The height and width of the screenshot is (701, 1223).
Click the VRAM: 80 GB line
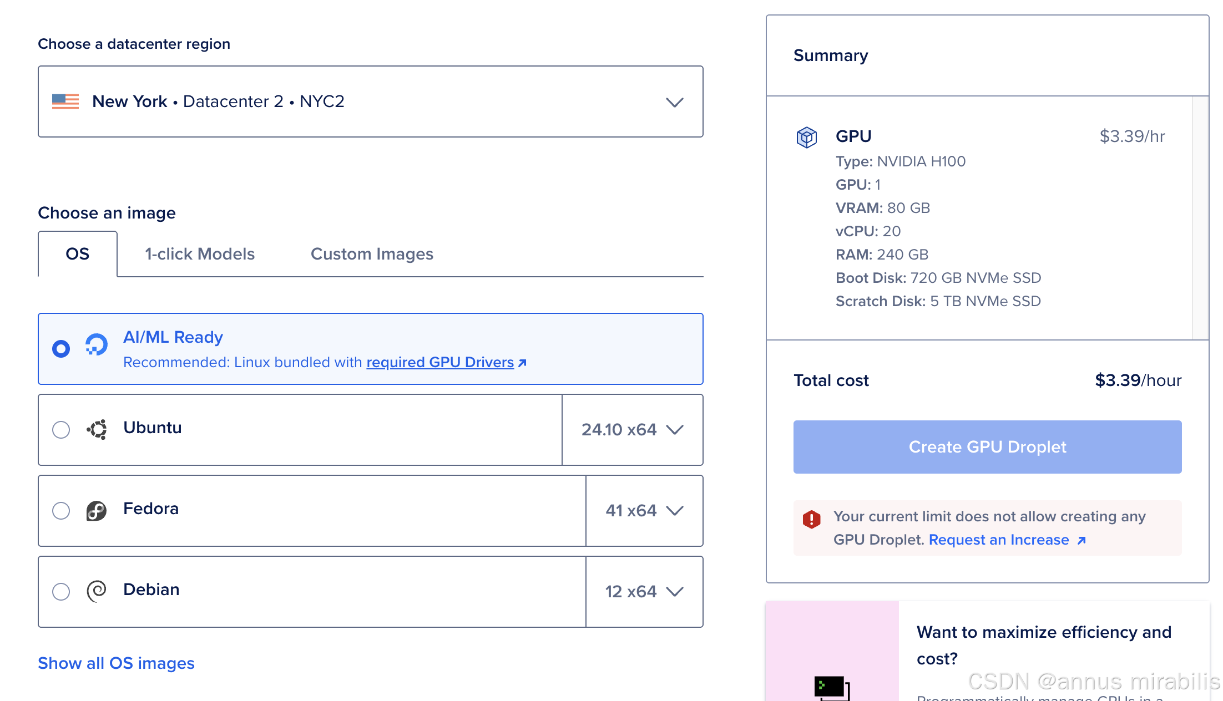(883, 208)
